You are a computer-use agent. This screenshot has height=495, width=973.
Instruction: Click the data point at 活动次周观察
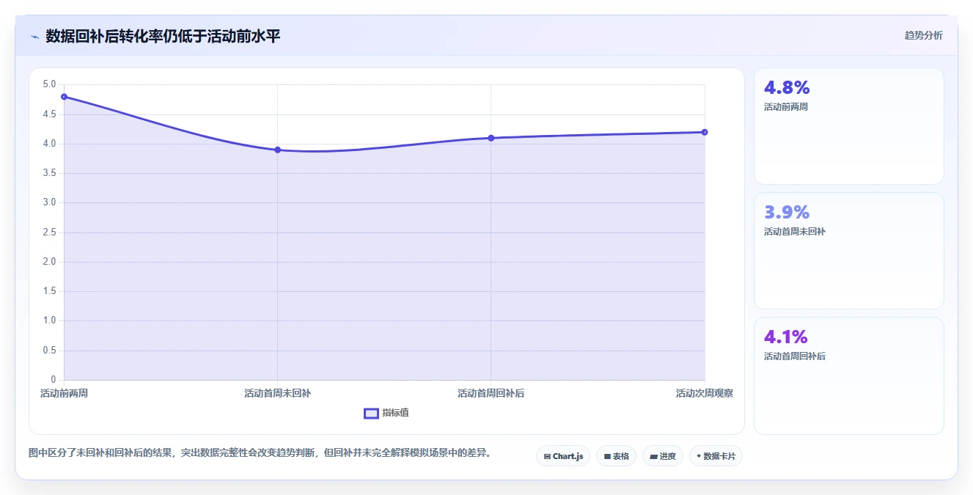pyautogui.click(x=705, y=132)
